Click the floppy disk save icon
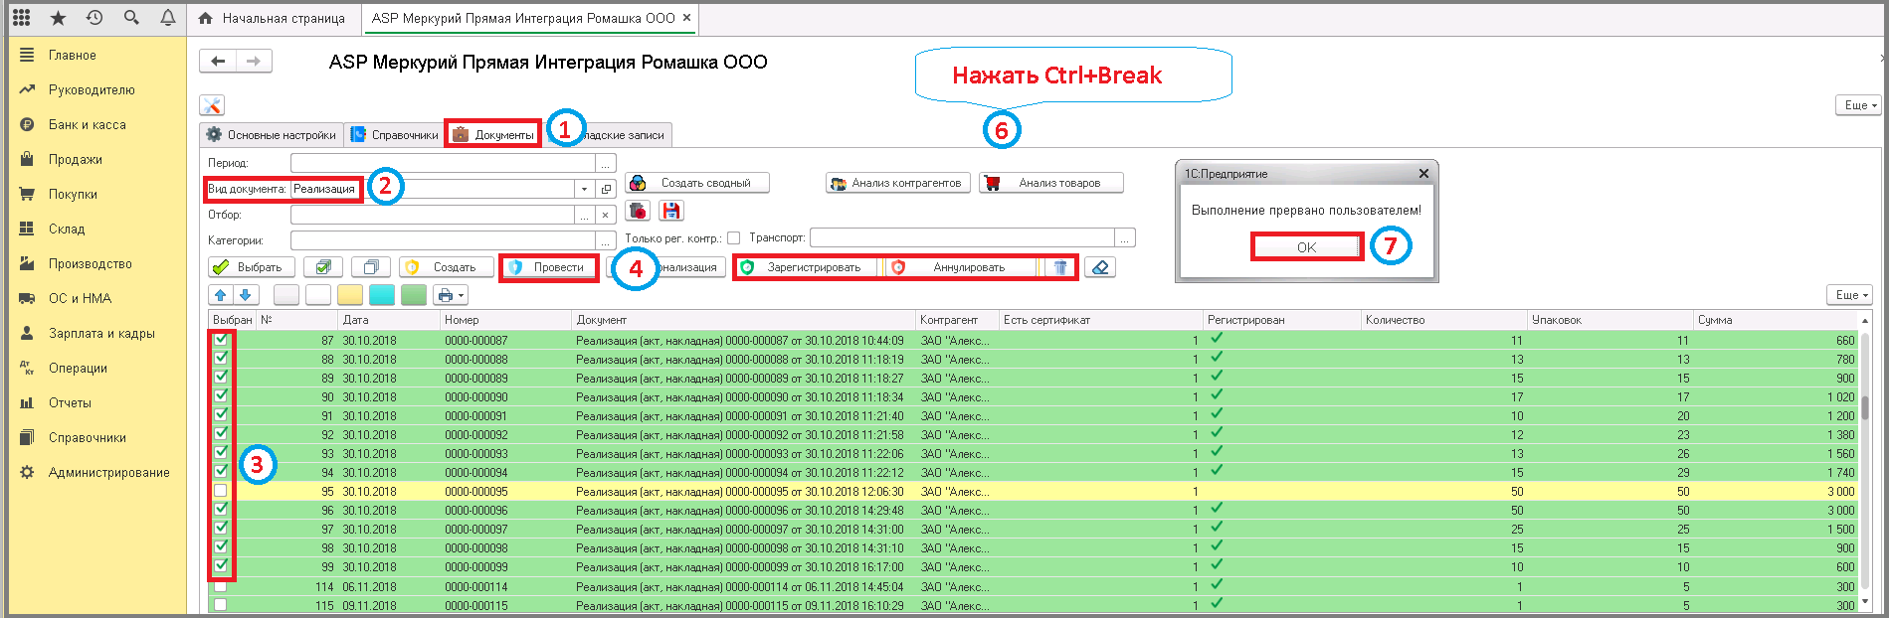 point(671,211)
